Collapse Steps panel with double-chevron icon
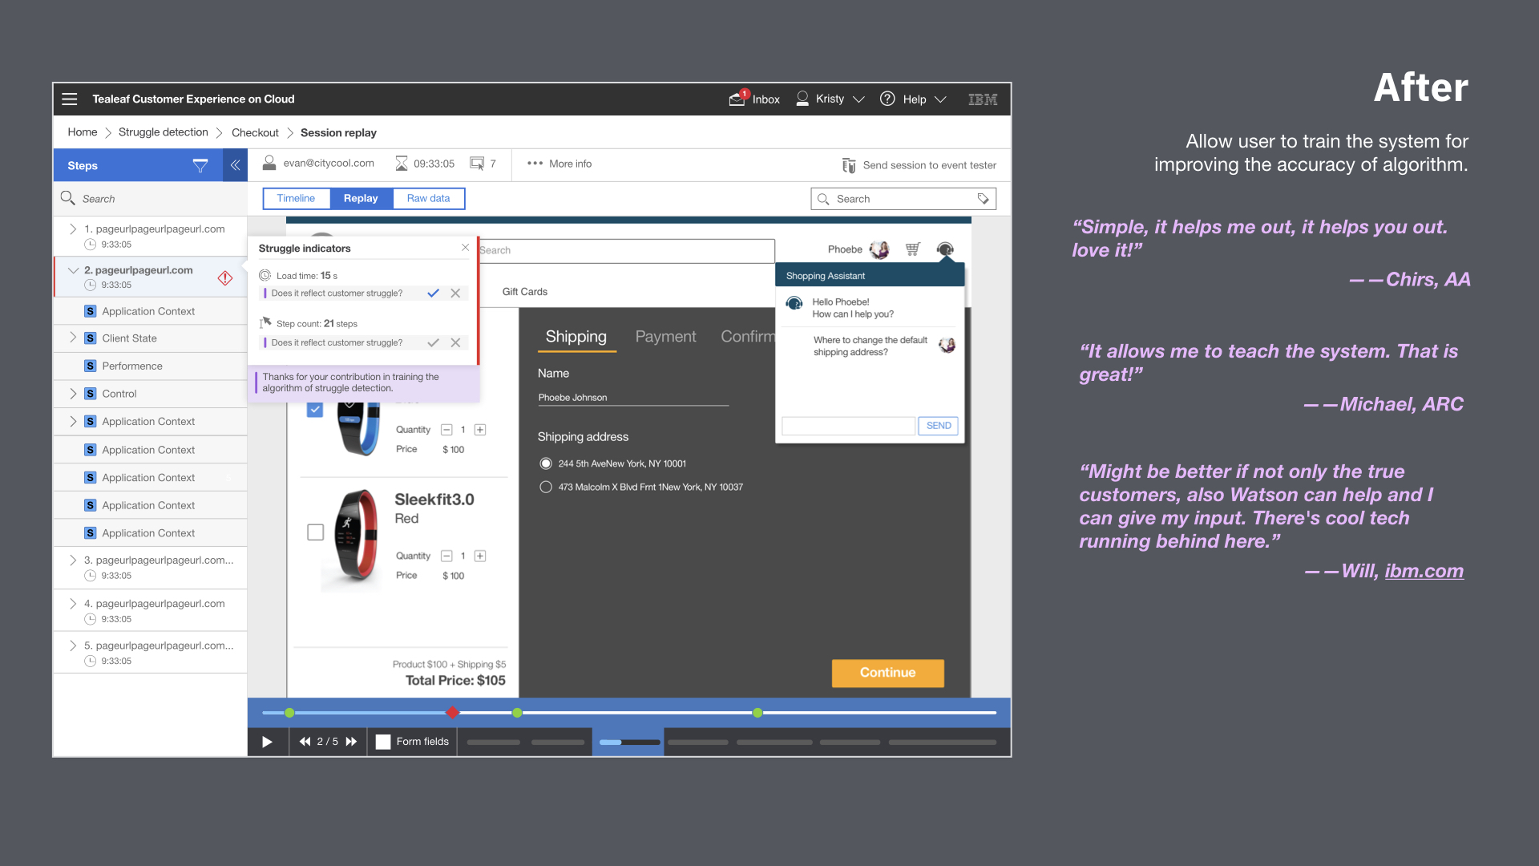 click(x=236, y=165)
